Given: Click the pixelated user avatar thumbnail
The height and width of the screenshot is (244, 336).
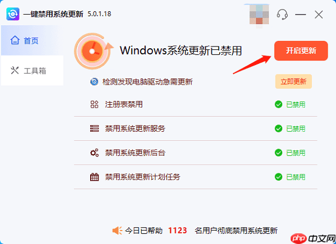Looking at the screenshot, I should point(259,15).
